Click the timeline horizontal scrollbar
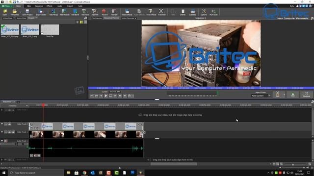 pos(174,164)
